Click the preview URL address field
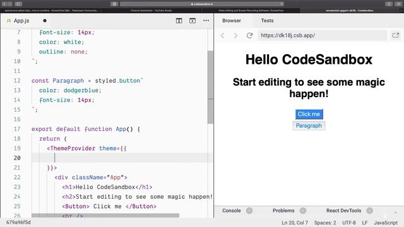This screenshot has width=404, height=227. pyautogui.click(x=322, y=35)
